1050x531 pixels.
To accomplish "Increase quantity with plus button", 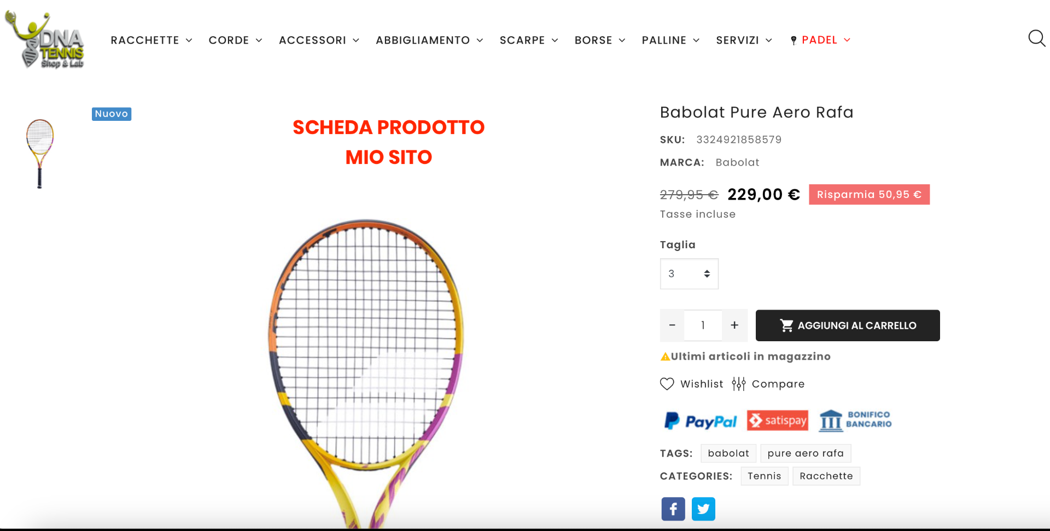I will click(x=734, y=325).
